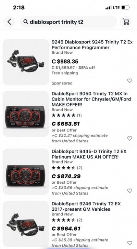Screen dimensions: 137x249
Task: Tap the search magnifier icon
Action: (x=26, y=22)
